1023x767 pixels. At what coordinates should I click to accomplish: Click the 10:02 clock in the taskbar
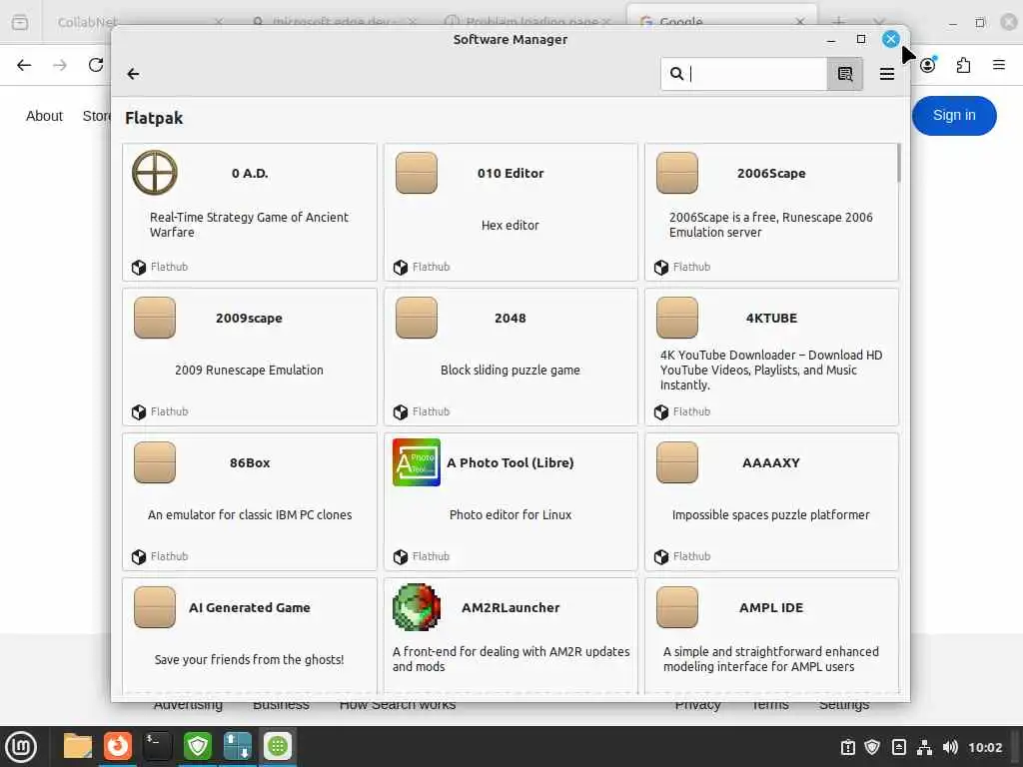click(x=985, y=747)
